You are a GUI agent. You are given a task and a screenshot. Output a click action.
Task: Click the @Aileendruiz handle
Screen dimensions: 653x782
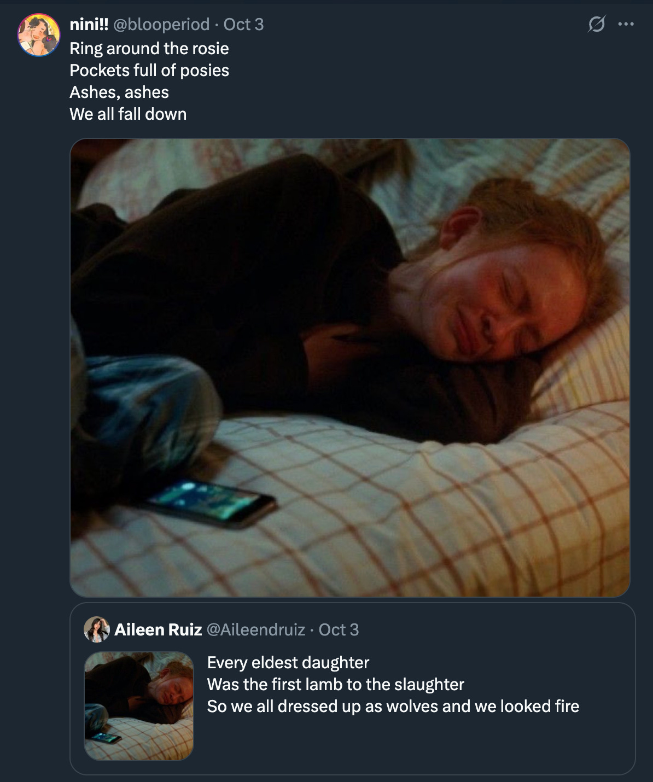[256, 629]
